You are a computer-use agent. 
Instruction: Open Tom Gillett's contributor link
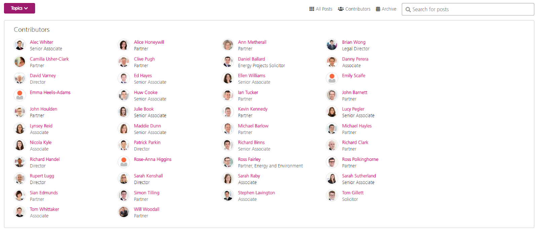(353, 193)
